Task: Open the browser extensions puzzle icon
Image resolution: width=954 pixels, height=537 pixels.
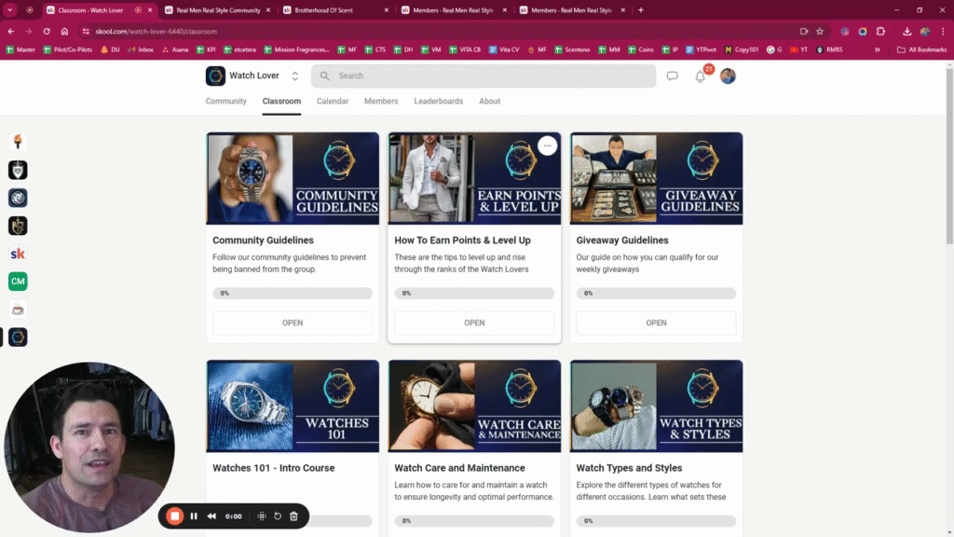Action: pyautogui.click(x=880, y=31)
